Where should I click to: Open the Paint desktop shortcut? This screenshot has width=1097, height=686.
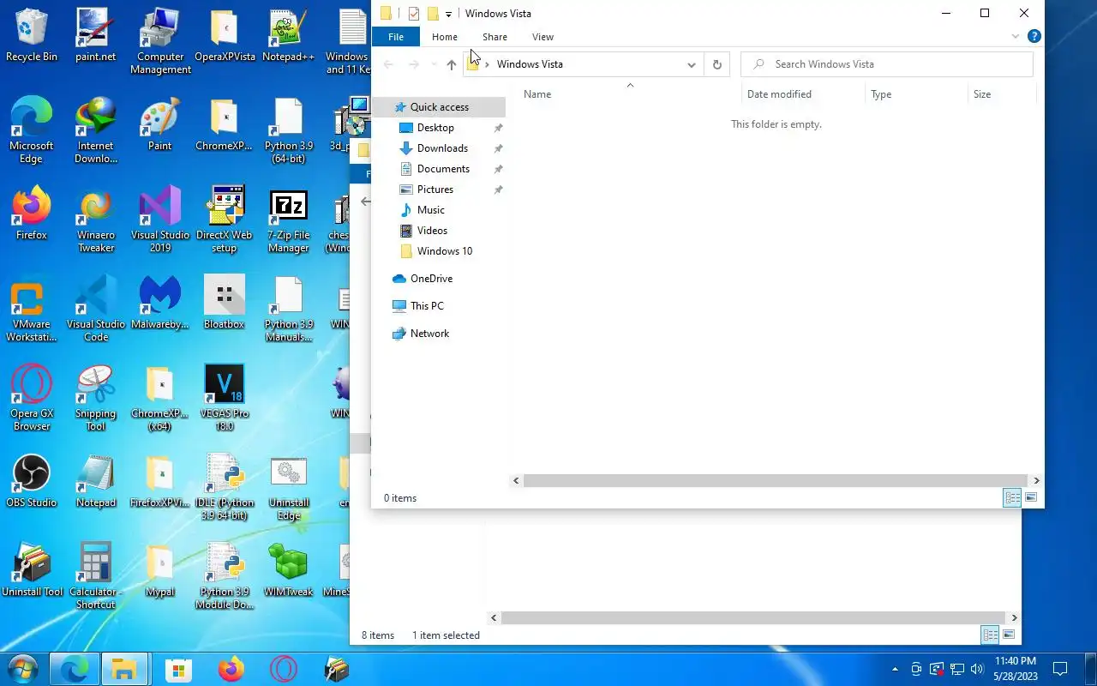160,125
